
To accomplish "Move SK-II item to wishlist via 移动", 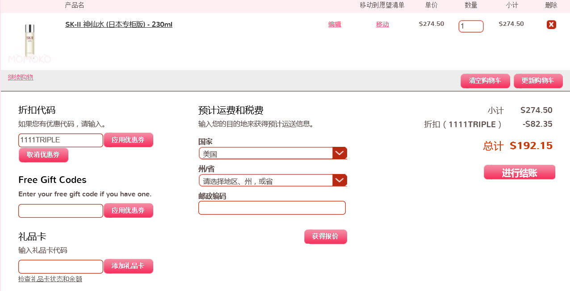I will [382, 24].
